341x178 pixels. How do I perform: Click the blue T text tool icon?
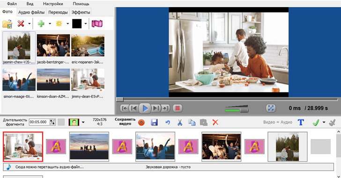pyautogui.click(x=301, y=122)
